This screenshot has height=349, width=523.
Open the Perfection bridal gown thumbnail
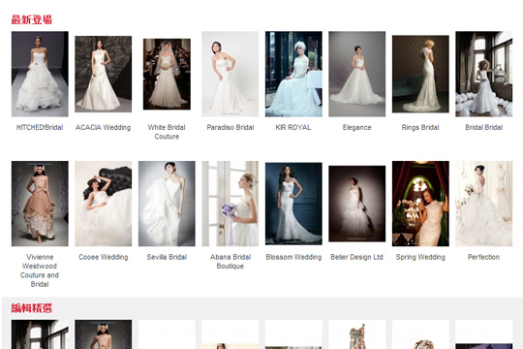point(484,204)
